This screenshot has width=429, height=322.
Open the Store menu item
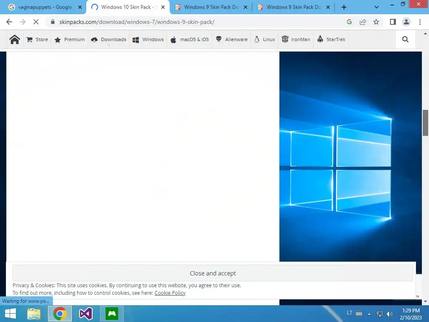(37, 39)
